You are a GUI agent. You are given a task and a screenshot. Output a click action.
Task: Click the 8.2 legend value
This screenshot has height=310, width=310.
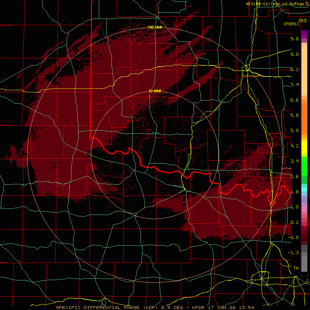(294, 69)
